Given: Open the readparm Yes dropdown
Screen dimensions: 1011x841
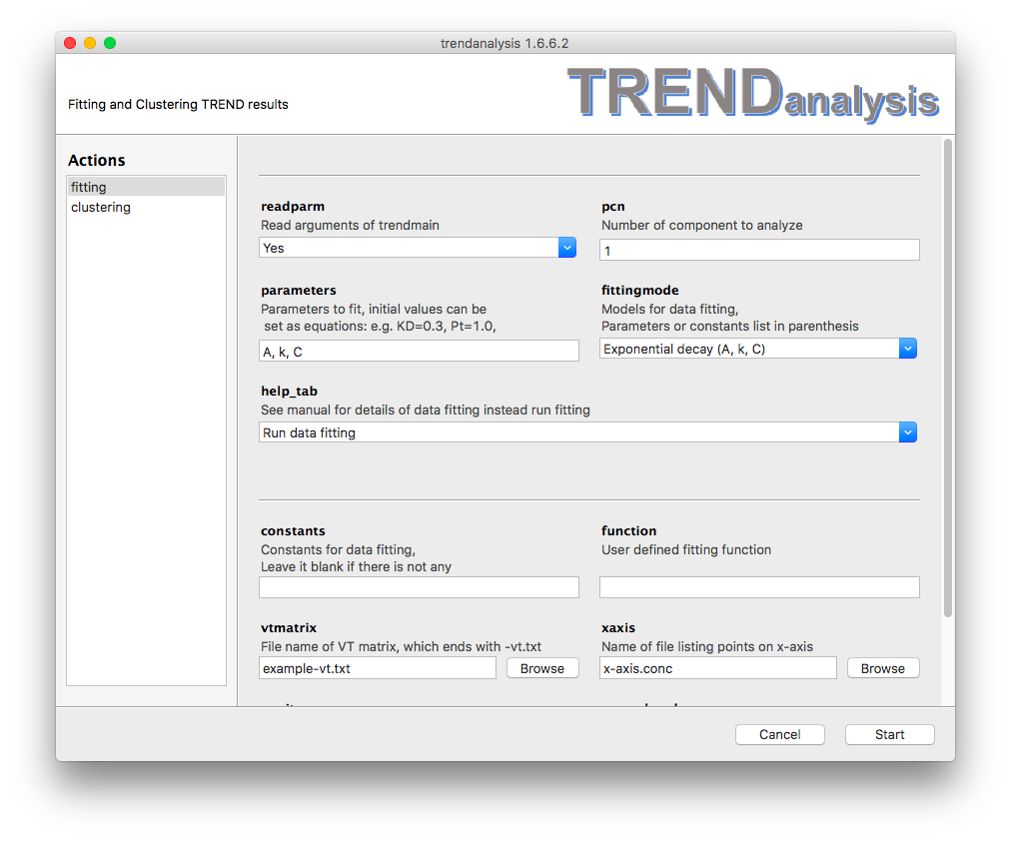Looking at the screenshot, I should (x=418, y=248).
